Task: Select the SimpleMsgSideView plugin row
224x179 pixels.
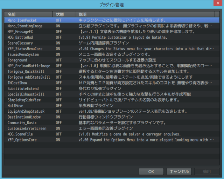Action: 112,100
